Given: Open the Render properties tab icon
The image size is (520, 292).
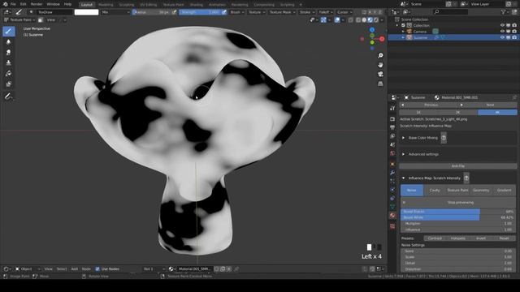Looking at the screenshot, I should point(392,119).
